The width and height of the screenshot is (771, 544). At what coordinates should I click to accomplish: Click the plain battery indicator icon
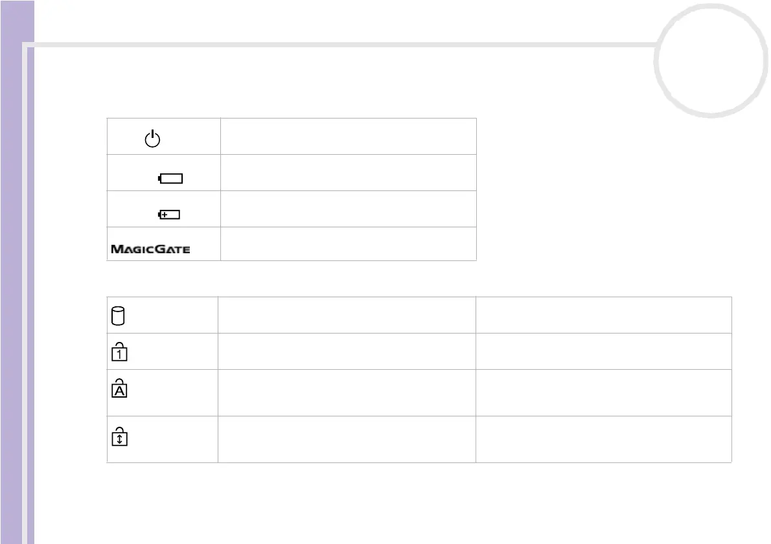(x=171, y=178)
